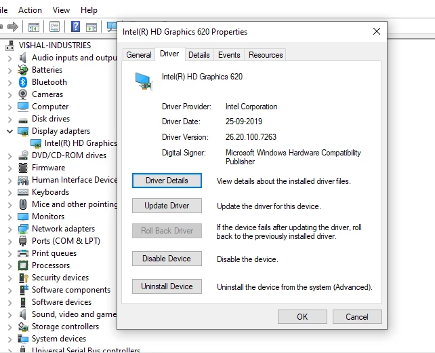Click the Intel Corporation provider text
This screenshot has height=353, width=435.
point(251,107)
